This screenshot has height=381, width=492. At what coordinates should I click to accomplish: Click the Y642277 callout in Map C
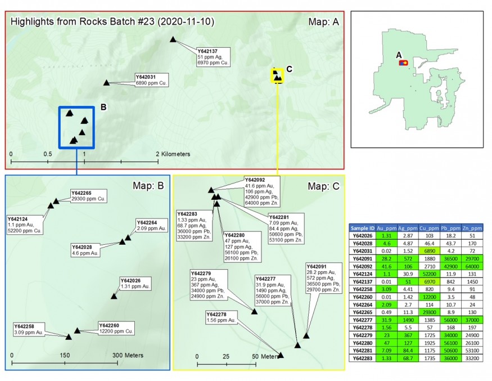[273, 290]
